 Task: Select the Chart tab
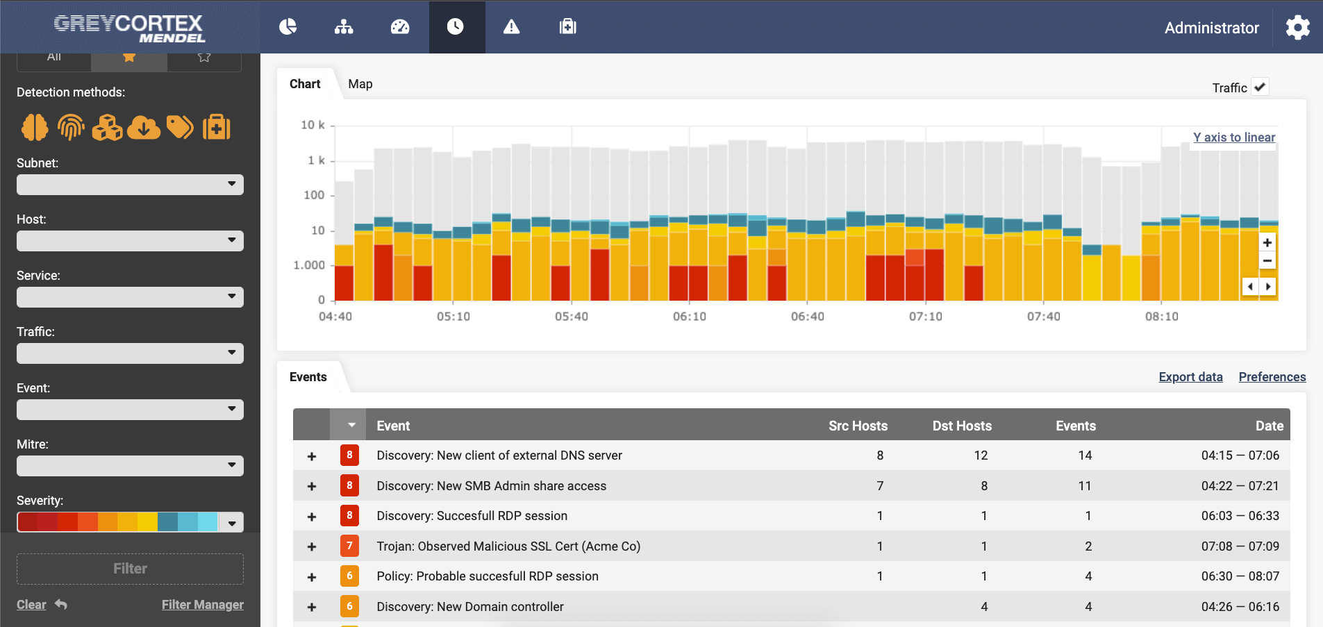pos(305,84)
